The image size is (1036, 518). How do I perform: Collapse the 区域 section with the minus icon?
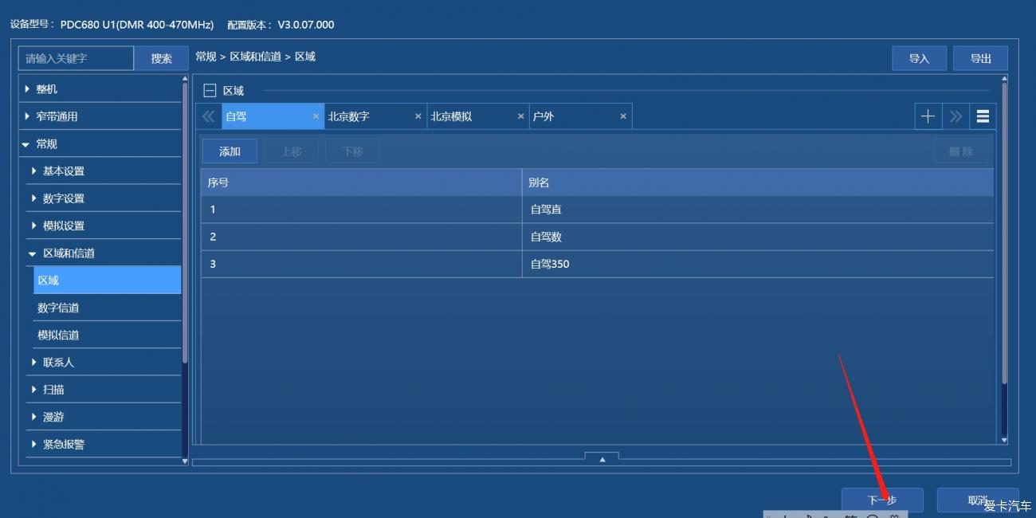(210, 90)
